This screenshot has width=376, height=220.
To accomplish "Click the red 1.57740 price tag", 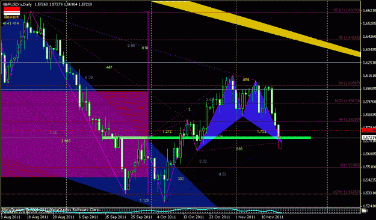I will [369, 130].
